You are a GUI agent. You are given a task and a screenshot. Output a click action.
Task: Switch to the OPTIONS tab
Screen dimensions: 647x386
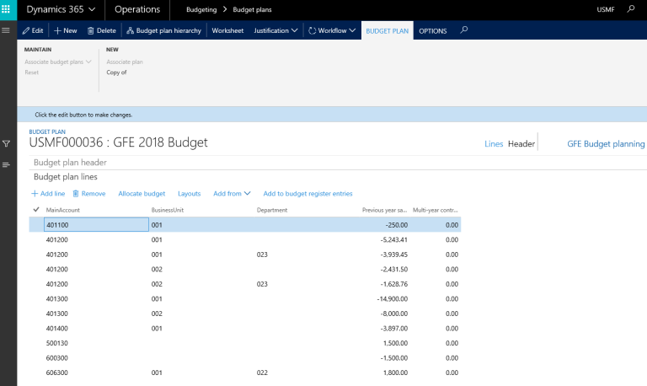click(433, 30)
